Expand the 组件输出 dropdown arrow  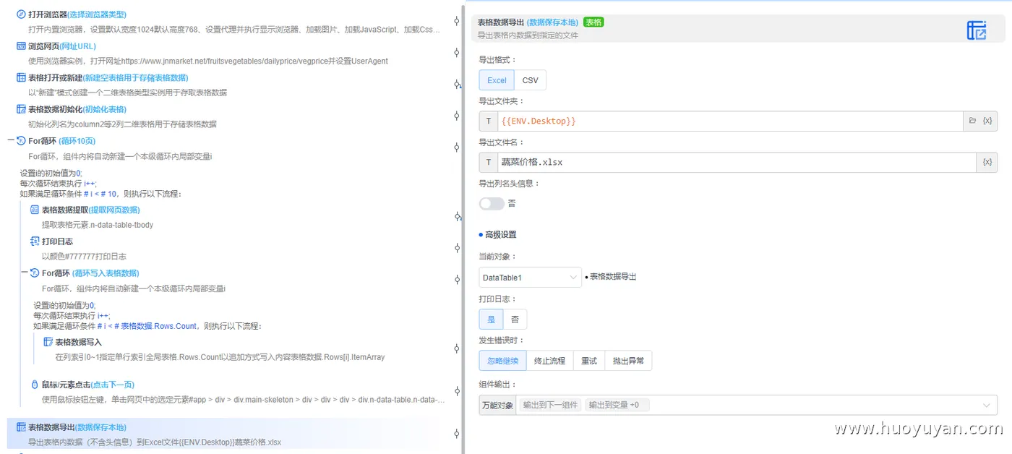[987, 405]
